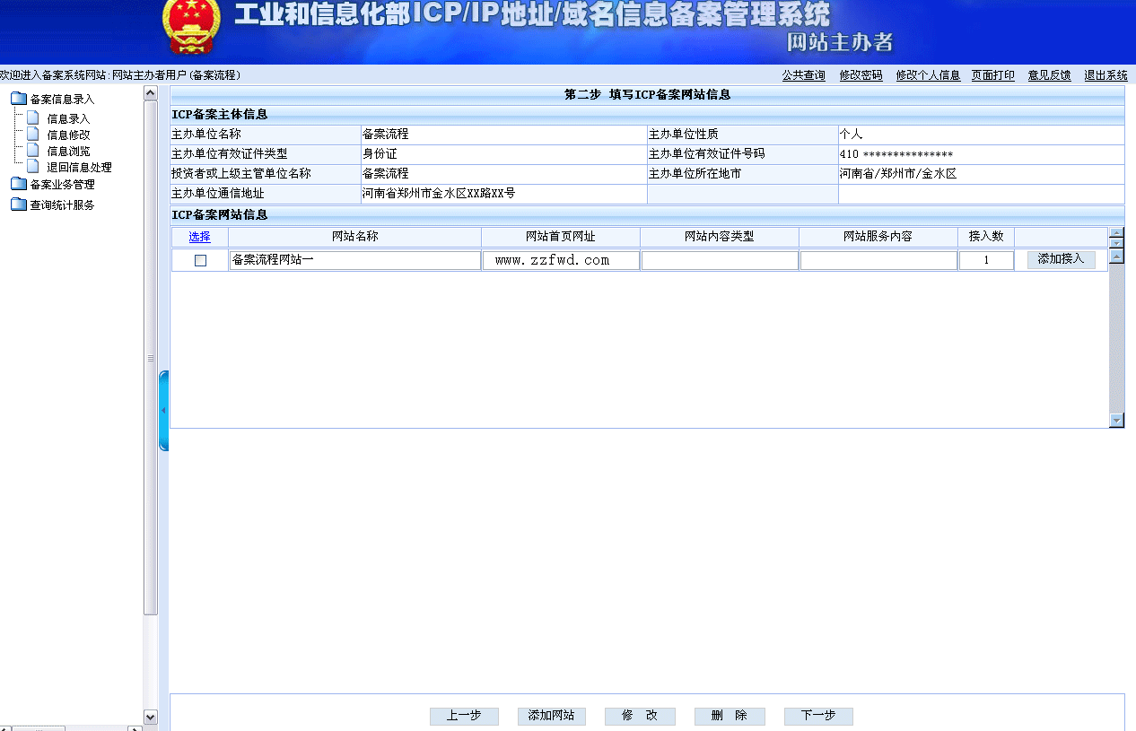Open the 备案业务管理 folder icon

[19, 185]
